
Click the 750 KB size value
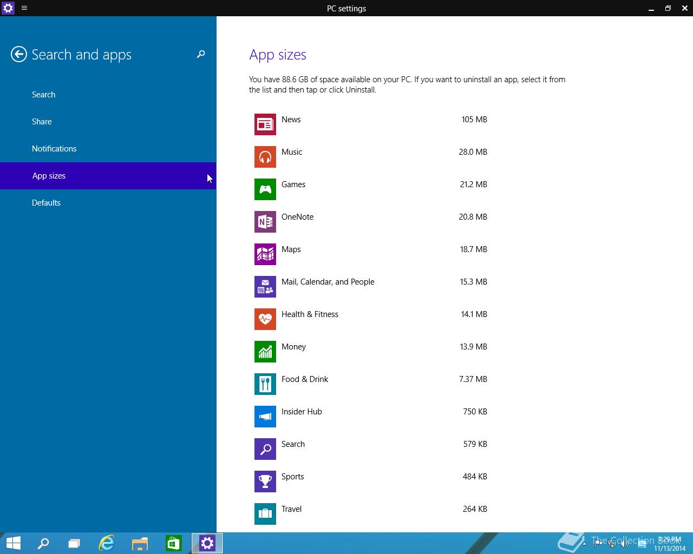coord(475,412)
